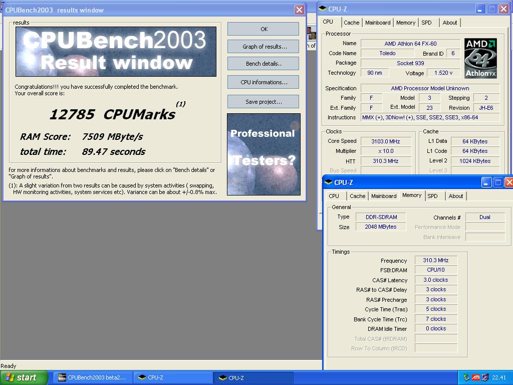Click the CPUBench2003 Result window banner image
This screenshot has height=385, width=513.
tap(116, 52)
